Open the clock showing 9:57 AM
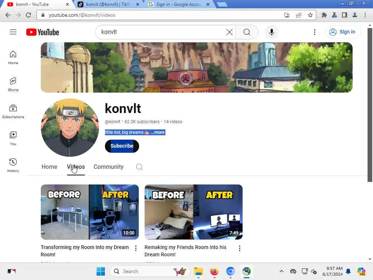Screen dimensions: 373x280 click(x=333, y=271)
